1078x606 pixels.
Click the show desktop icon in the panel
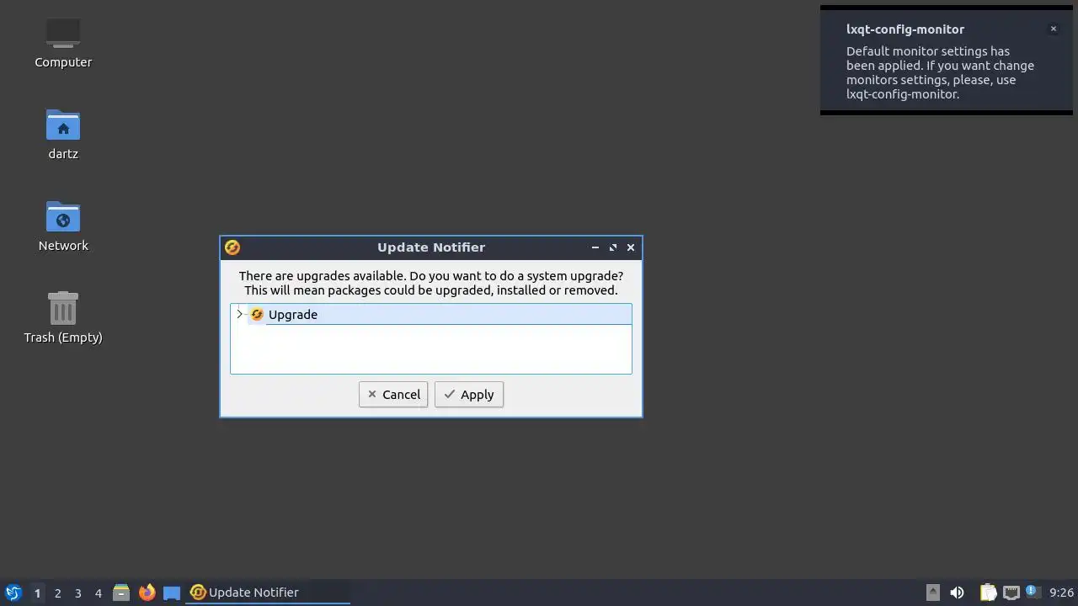click(172, 593)
